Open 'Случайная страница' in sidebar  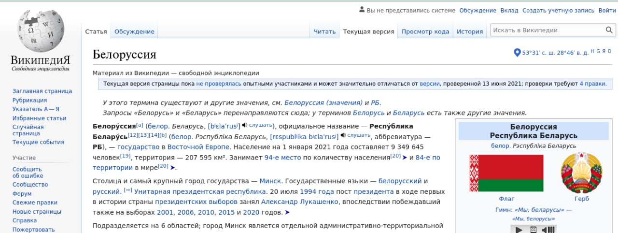pyautogui.click(x=28, y=130)
